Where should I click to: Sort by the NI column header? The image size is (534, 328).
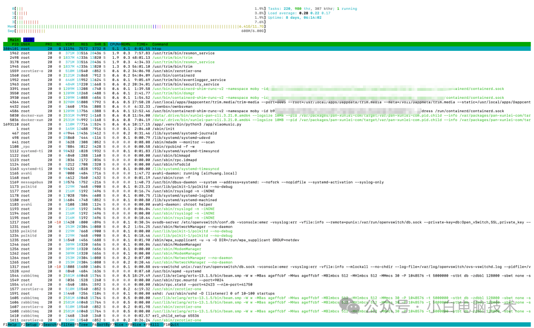58,44
